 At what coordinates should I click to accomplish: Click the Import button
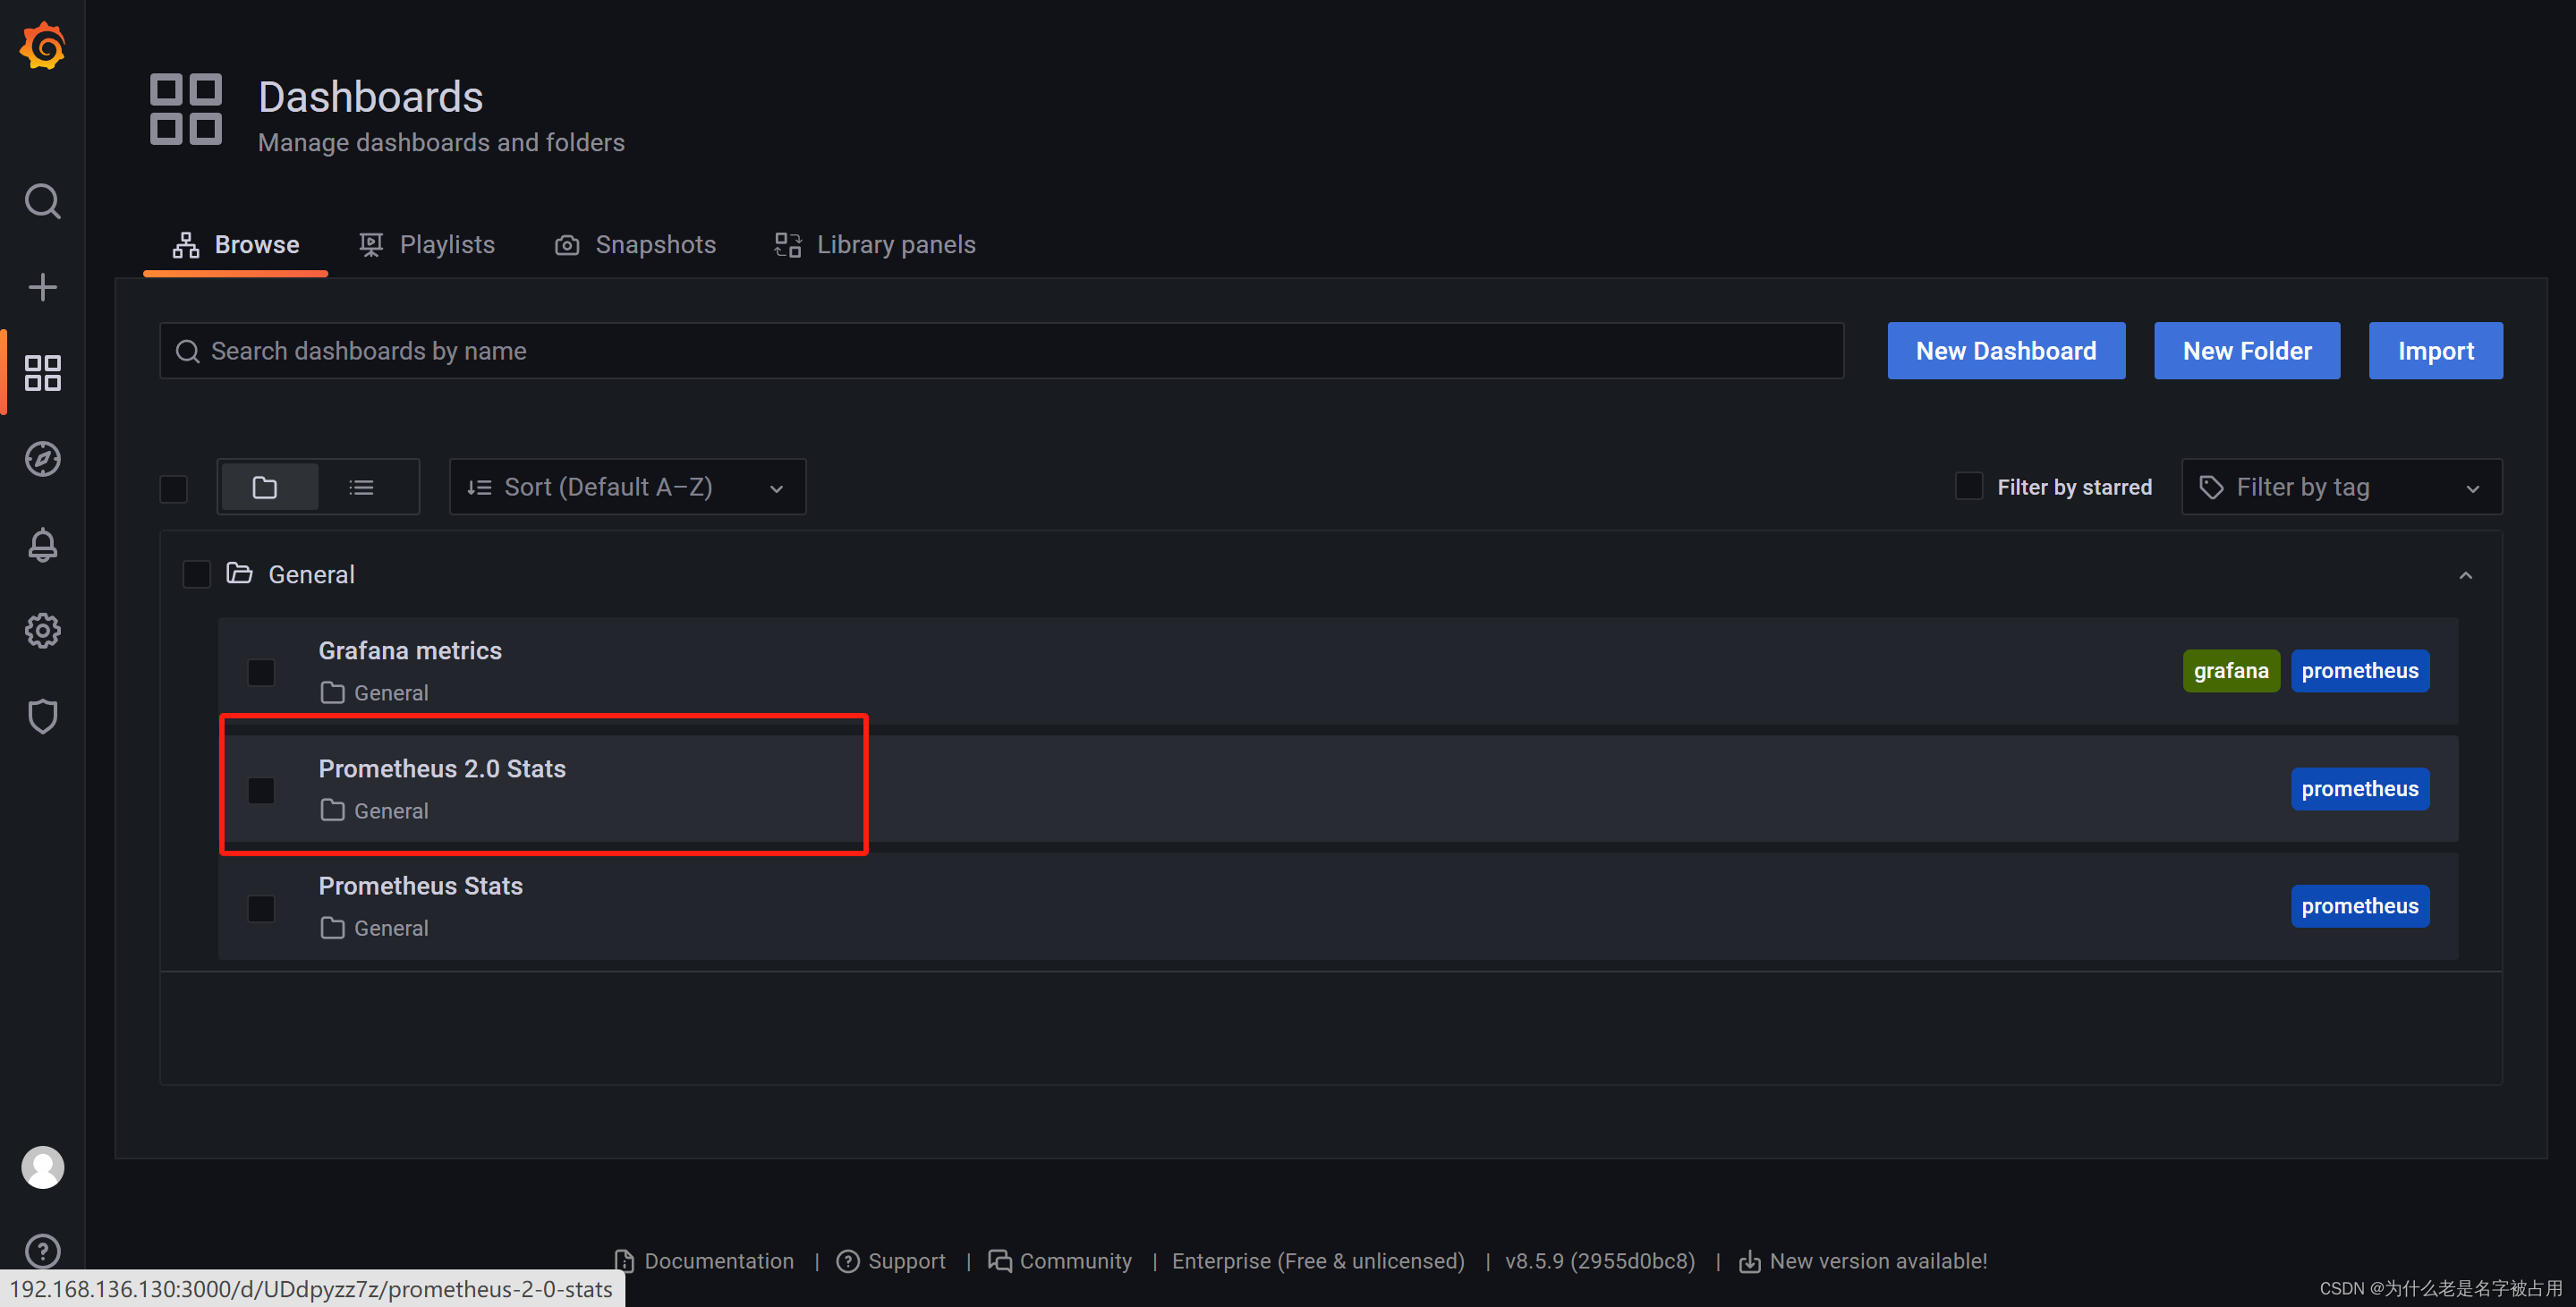pos(2435,351)
